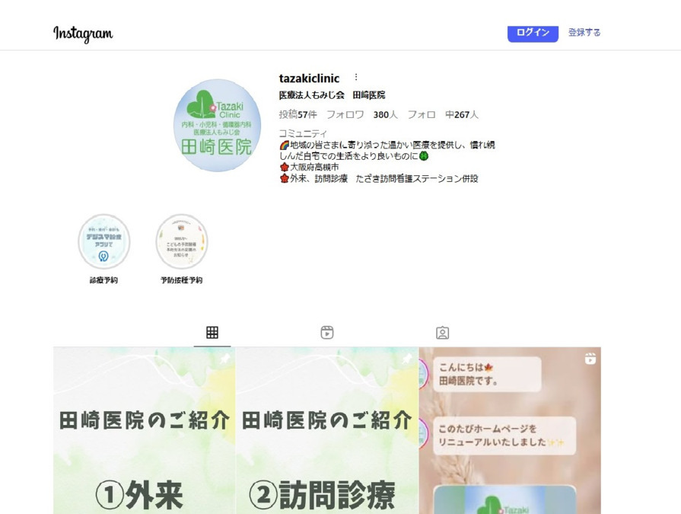Open the pinned post ②訪問診療
Screen dimensions: 681x514
(x=327, y=430)
